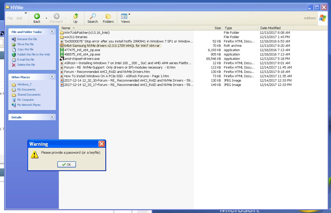The height and width of the screenshot is (213, 331).
Task: Sort by the Name column header
Action: [x=126, y=28]
